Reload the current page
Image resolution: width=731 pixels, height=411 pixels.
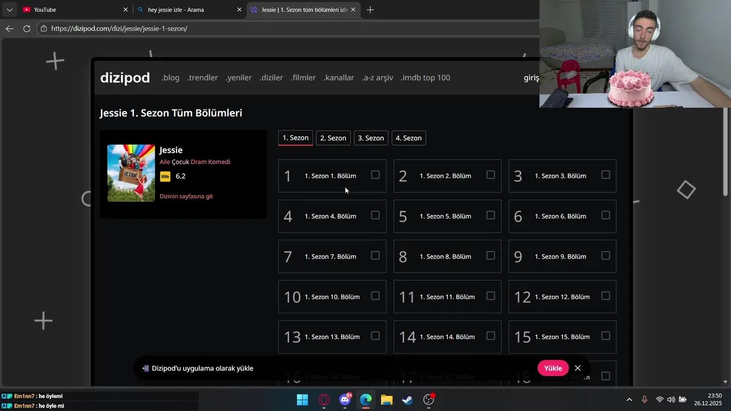(x=26, y=29)
